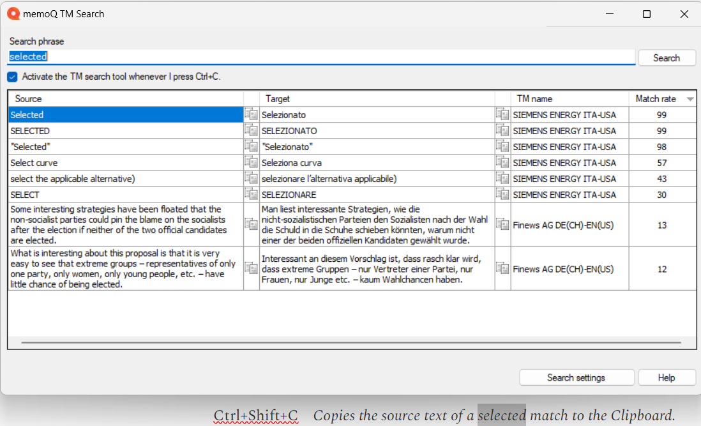
Task: Click copy icon beside 'Man liest interessante' target
Action: coord(502,224)
